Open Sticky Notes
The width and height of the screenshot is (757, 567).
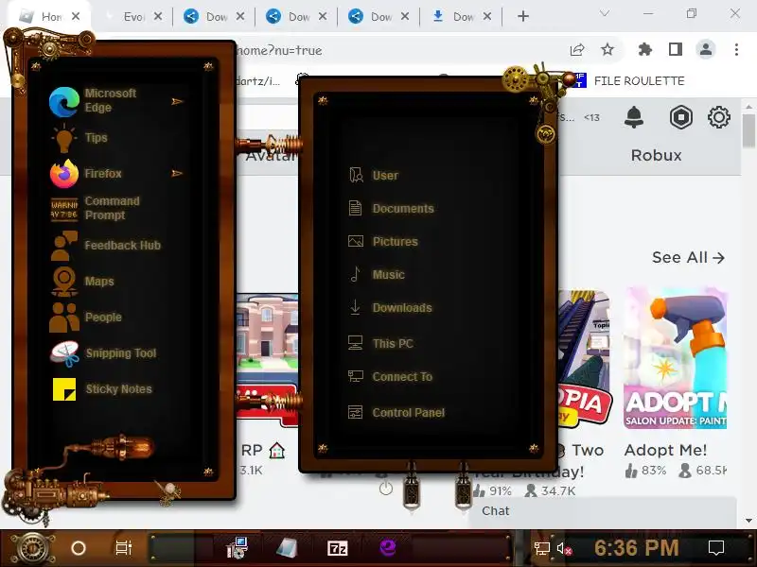point(102,389)
